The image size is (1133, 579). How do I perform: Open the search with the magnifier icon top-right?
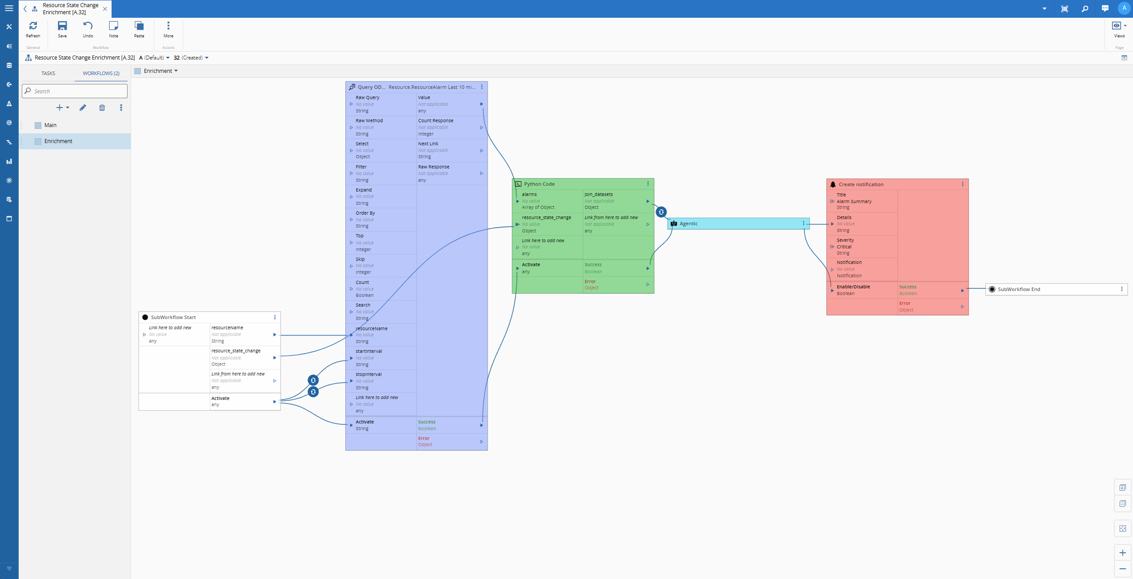pos(1085,8)
